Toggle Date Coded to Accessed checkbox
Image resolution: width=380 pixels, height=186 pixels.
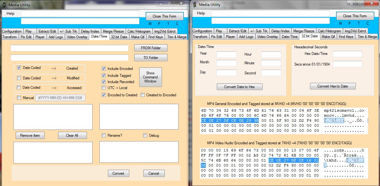coord(19,88)
